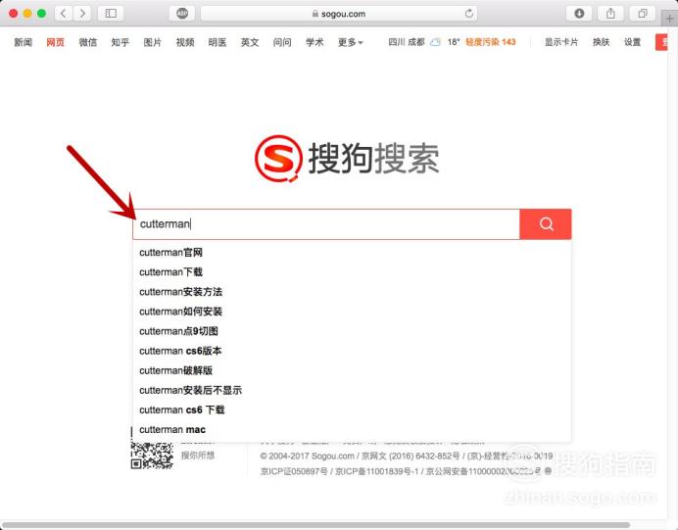Click the 换肤 link
The height and width of the screenshot is (530, 678).
click(x=601, y=42)
